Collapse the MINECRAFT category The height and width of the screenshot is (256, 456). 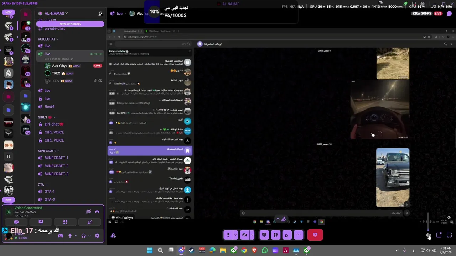[48, 151]
